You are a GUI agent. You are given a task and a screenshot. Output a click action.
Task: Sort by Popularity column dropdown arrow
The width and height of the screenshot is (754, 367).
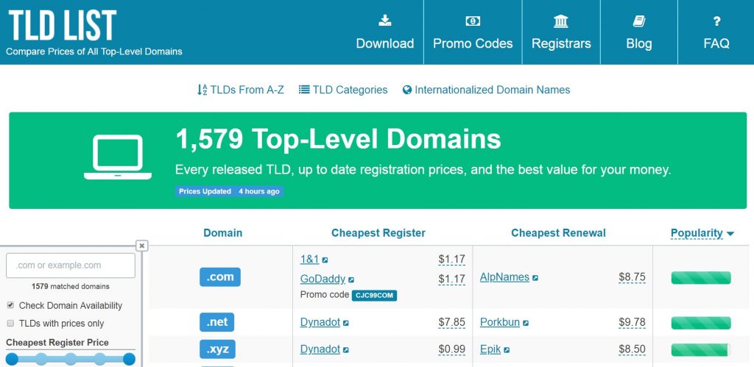[730, 234]
